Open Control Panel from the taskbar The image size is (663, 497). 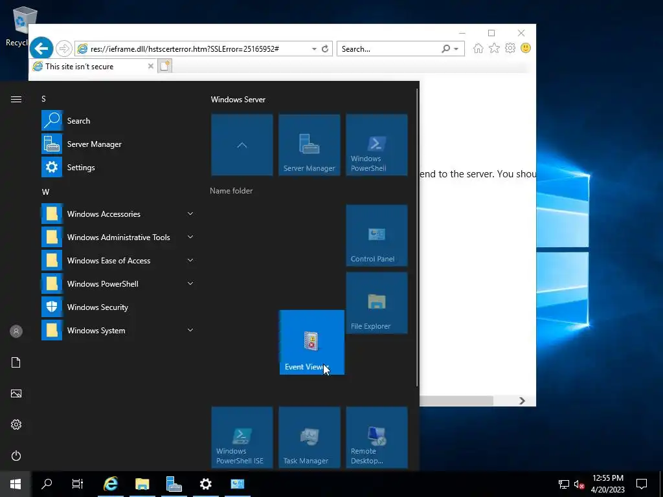237,484
